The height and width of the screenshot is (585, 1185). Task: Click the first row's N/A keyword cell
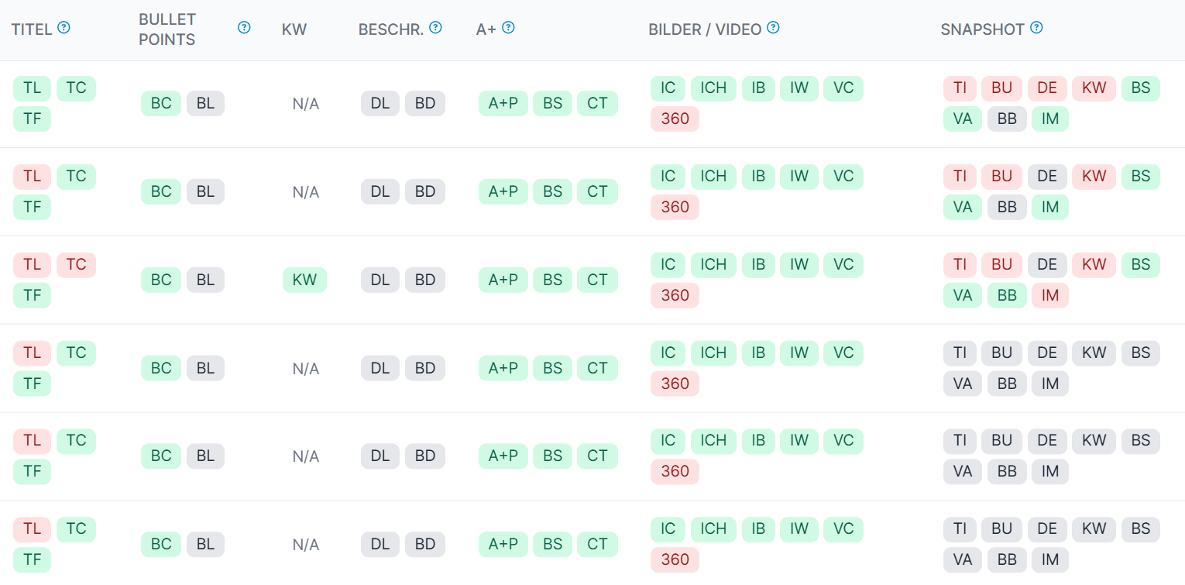[306, 104]
